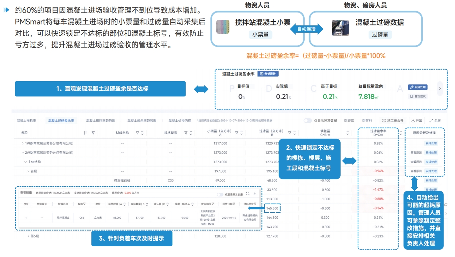The height and width of the screenshot is (257, 455).
Task: Enter 全屏 fullscreen mode
Action: (435, 121)
